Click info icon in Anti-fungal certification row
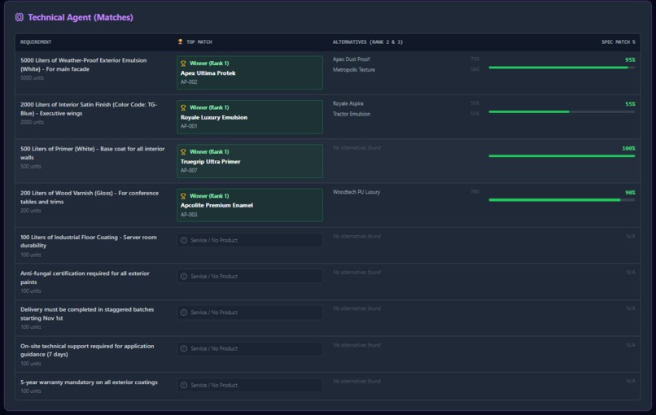Image resolution: width=656 pixels, height=415 pixels. (x=184, y=277)
